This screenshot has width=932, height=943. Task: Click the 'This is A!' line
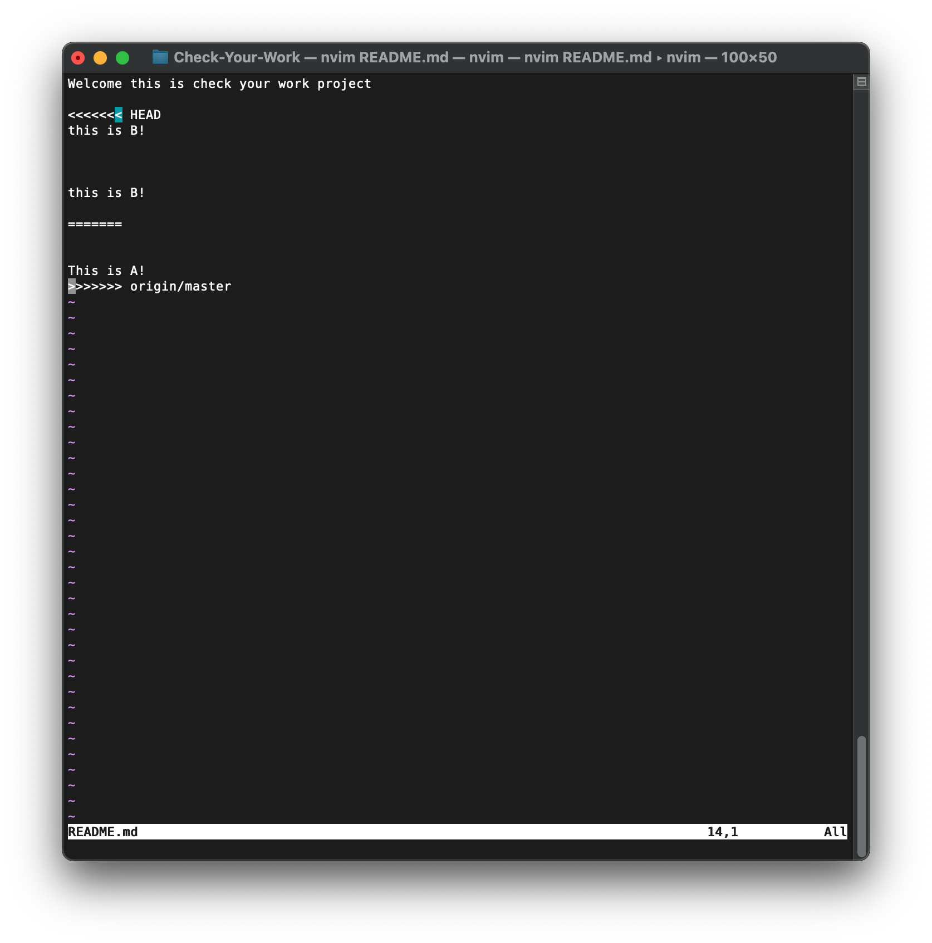[106, 271]
